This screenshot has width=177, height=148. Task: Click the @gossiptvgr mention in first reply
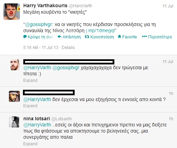pyautogui.click(x=66, y=68)
